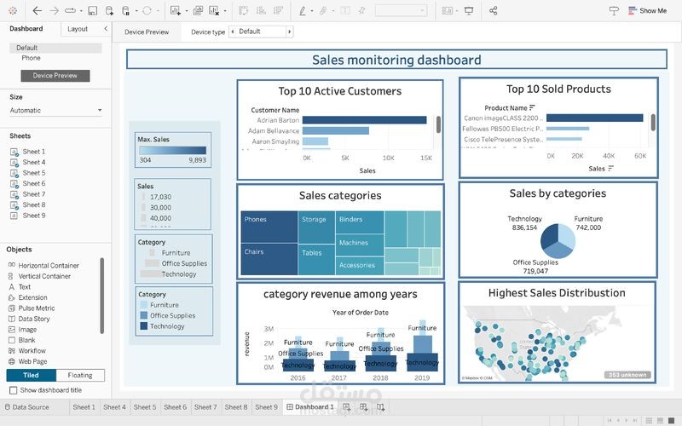Click the Phones tile in Sales categories treemap
Image resolution: width=682 pixels, height=426 pixels.
(x=269, y=227)
